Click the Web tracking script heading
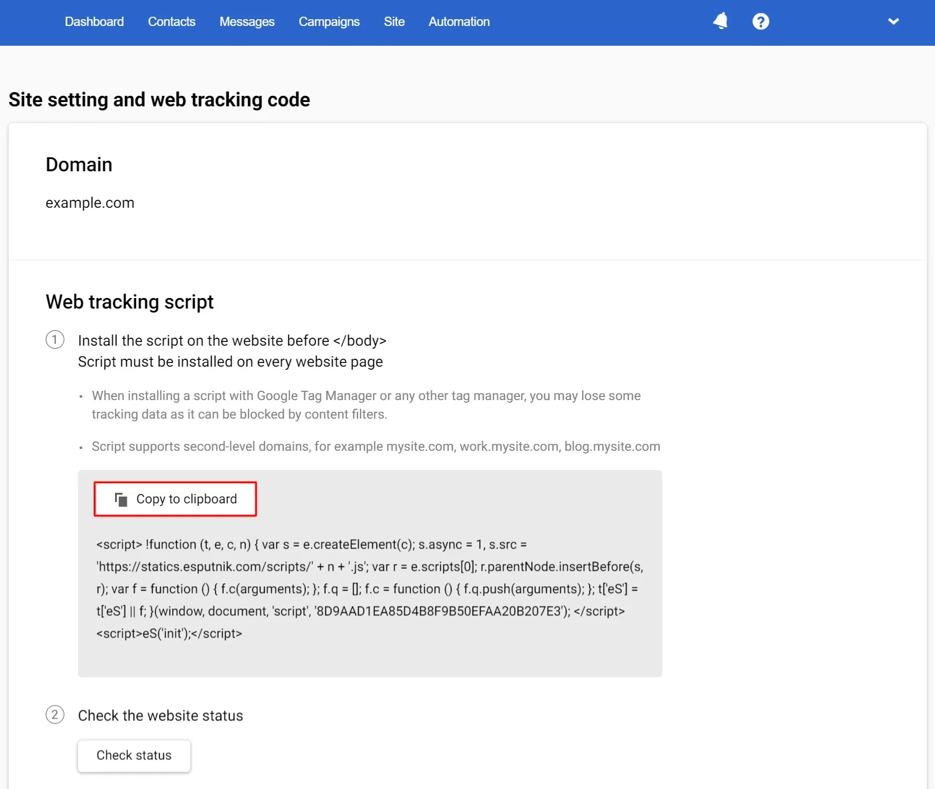This screenshot has width=935, height=789. pos(129,302)
